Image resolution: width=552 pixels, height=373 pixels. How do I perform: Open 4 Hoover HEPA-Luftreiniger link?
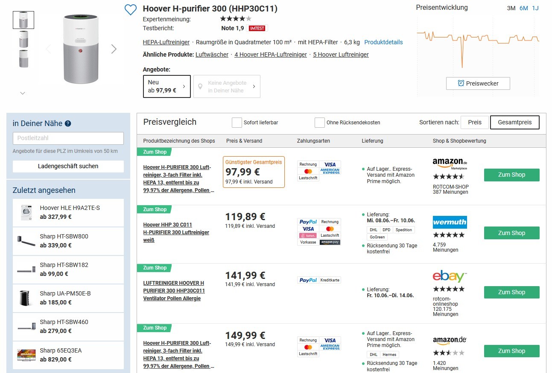tap(271, 55)
